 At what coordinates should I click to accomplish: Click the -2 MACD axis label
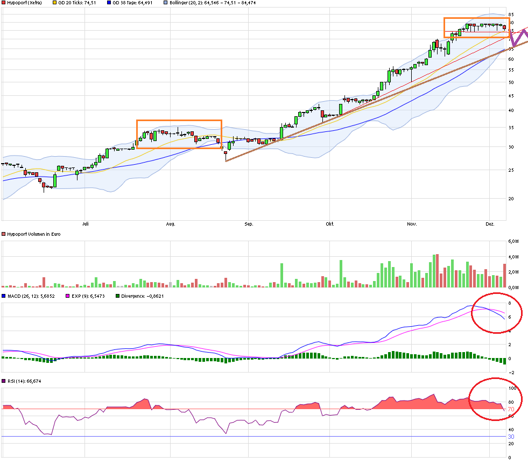[x=511, y=373]
